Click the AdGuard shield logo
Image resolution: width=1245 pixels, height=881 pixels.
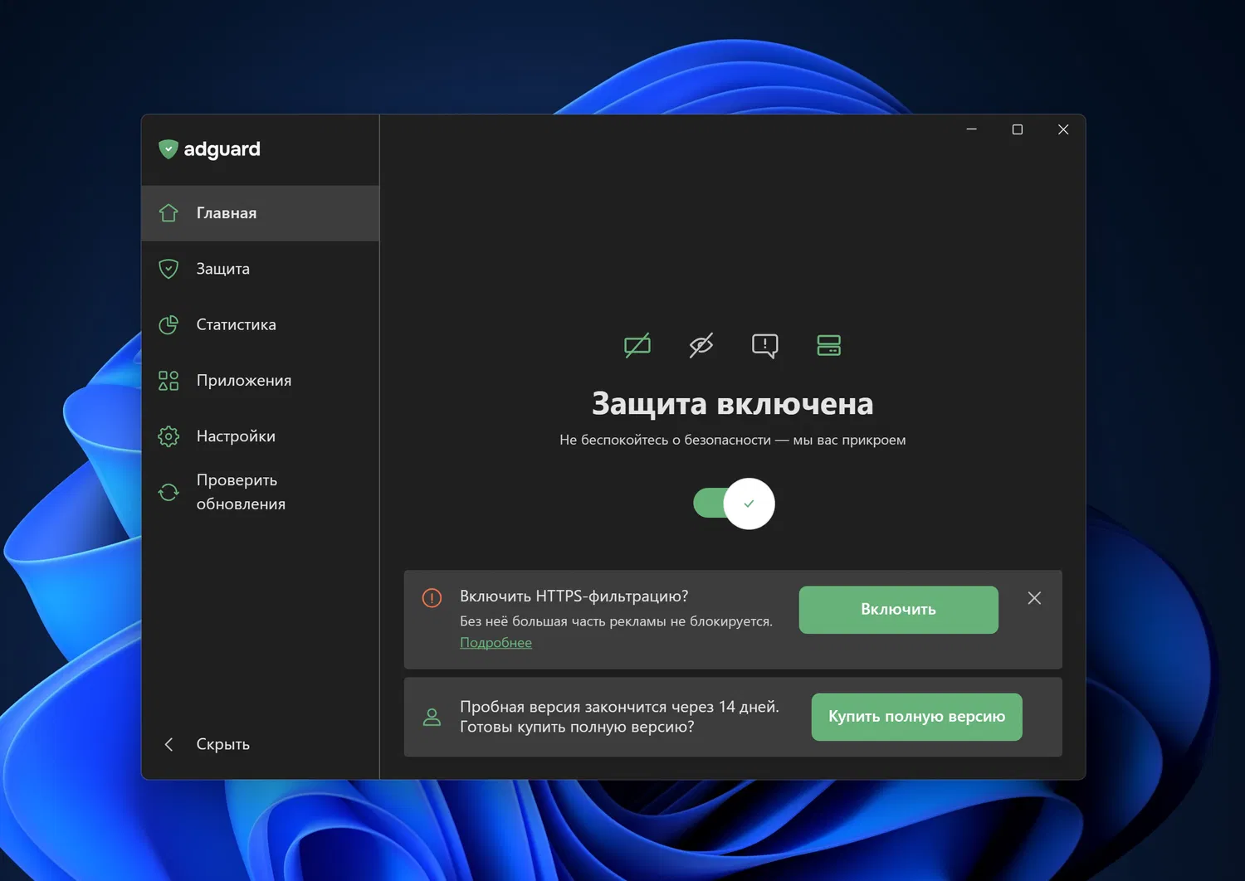coord(168,149)
